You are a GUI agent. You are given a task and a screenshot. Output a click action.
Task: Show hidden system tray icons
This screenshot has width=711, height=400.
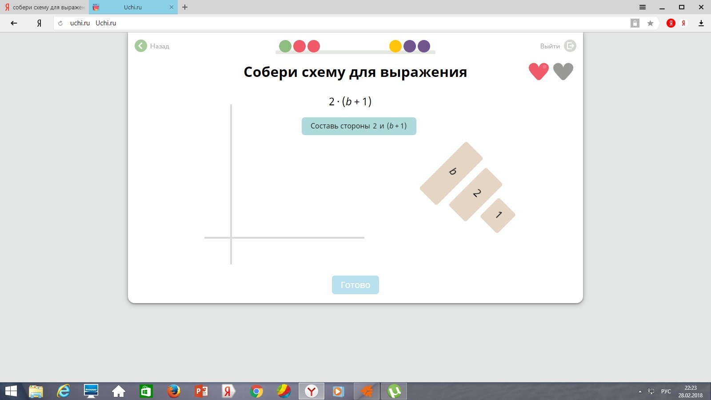tap(640, 392)
